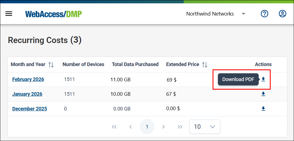The image size is (294, 141).
Task: Click the Download PDF tooltip label
Action: pos(238,79)
